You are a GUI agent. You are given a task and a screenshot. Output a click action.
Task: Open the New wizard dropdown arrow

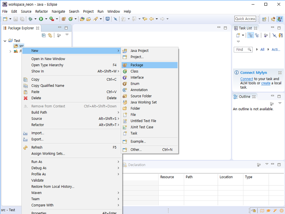10,19
